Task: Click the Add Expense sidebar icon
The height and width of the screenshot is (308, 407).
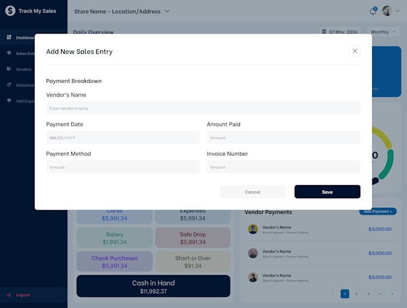Action: click(x=9, y=101)
